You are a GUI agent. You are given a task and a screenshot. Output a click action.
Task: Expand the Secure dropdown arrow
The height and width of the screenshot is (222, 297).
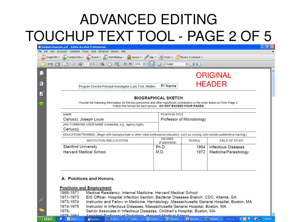[x=141, y=57]
